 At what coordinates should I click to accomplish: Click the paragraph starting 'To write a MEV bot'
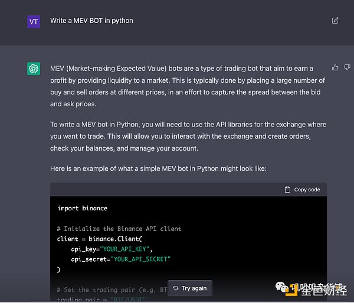(x=188, y=136)
